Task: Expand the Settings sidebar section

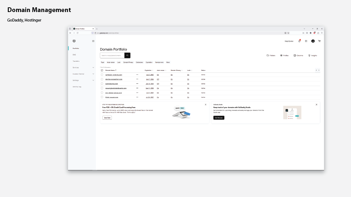Action: pyautogui.click(x=93, y=80)
